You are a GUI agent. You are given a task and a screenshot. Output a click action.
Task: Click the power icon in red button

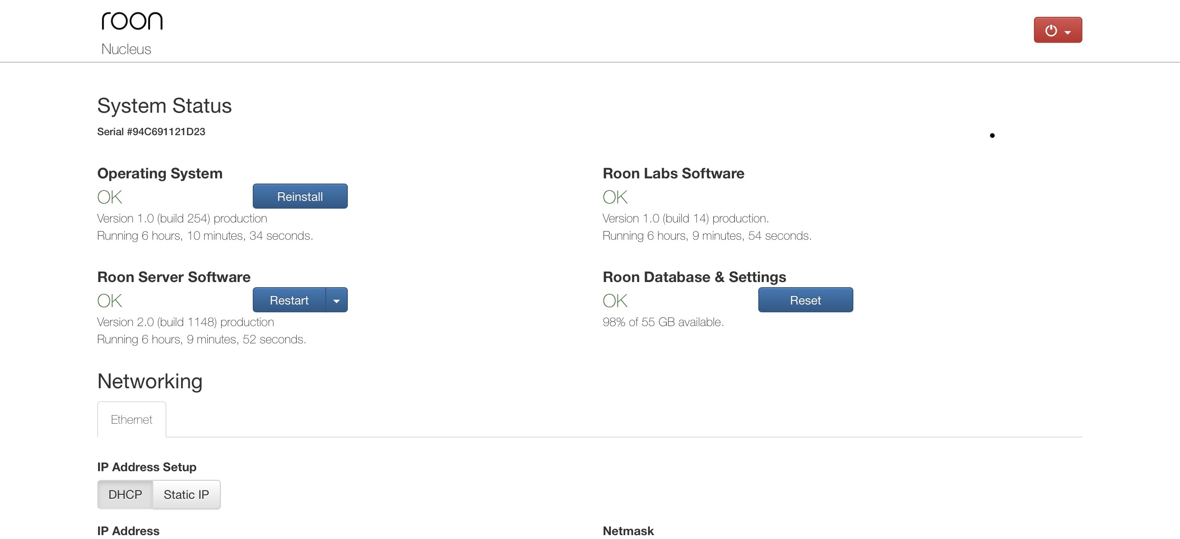pyautogui.click(x=1051, y=30)
